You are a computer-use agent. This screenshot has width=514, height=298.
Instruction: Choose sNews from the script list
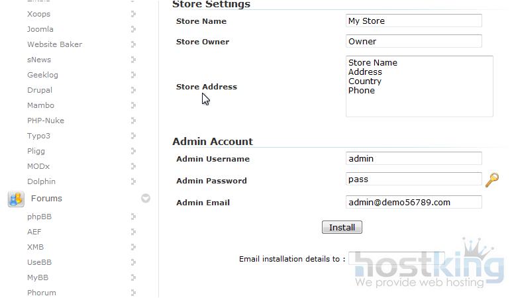39,60
